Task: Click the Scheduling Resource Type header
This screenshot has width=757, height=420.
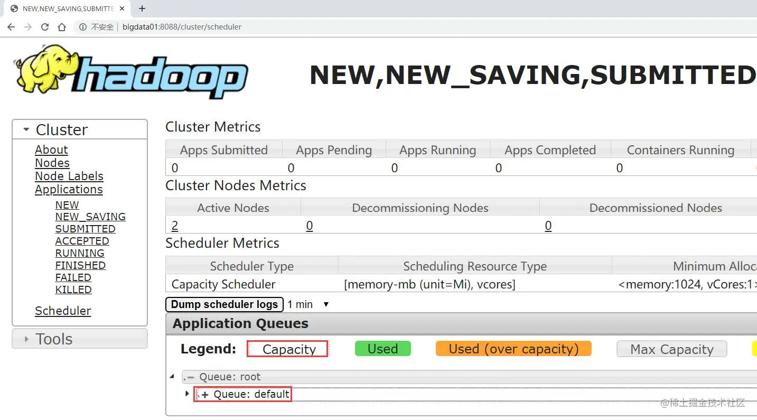Action: click(x=475, y=266)
